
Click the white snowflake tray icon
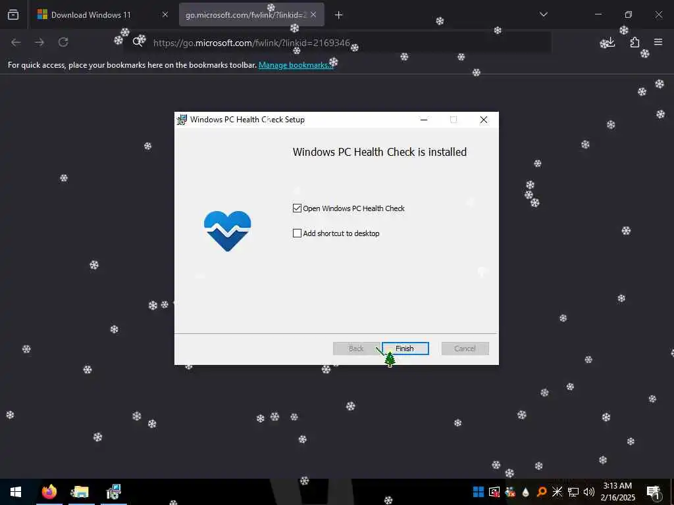(x=557, y=492)
